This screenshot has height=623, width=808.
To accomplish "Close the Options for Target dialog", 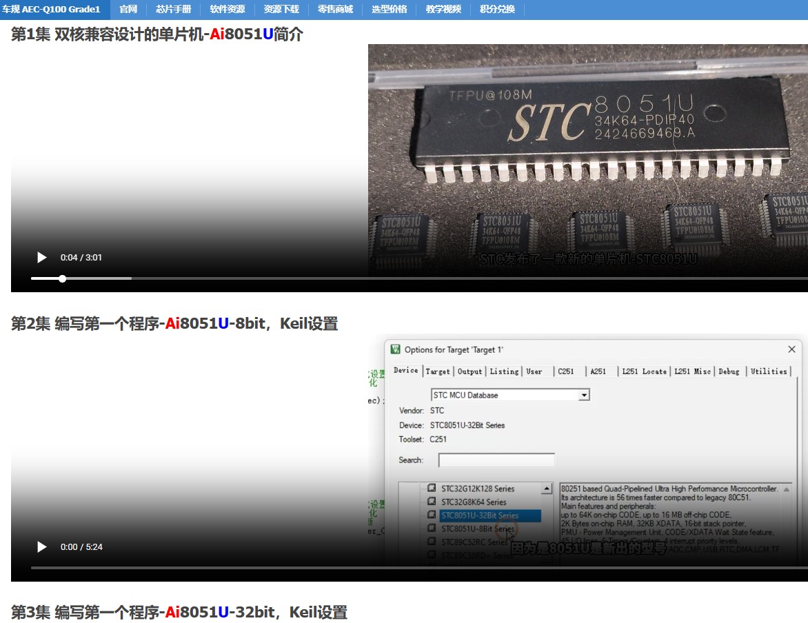I will pos(791,349).
